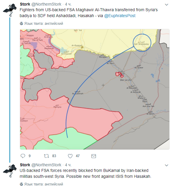Expand the first tweet's options chevron
172x189 pixels.
166,5
